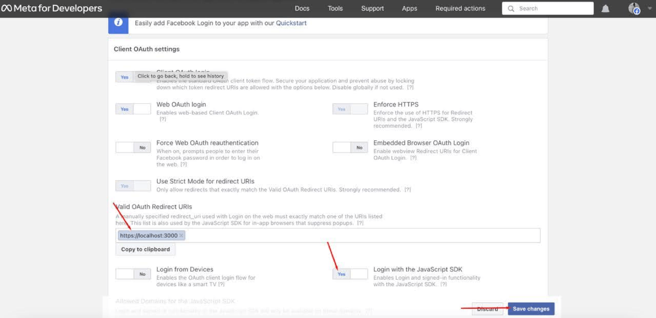Image resolution: width=656 pixels, height=318 pixels.
Task: Click the Enforce HTTPS label
Action: click(396, 104)
